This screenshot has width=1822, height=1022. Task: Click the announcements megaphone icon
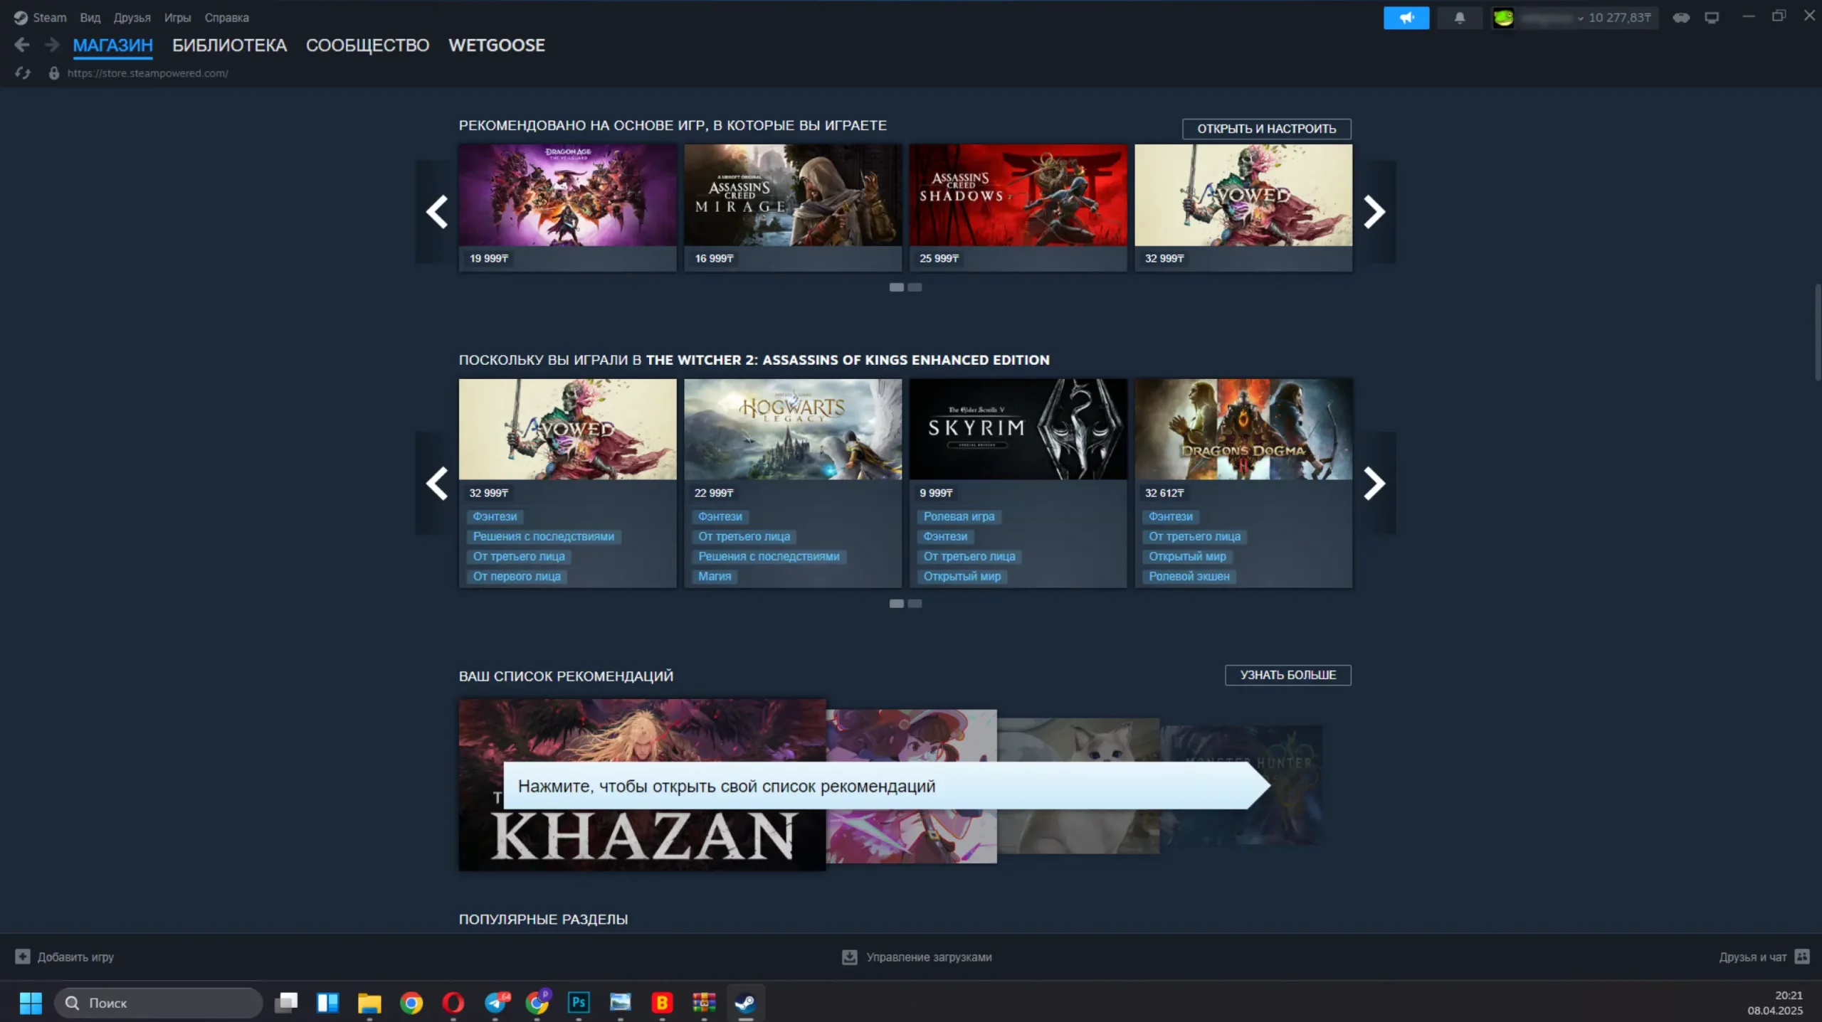tap(1406, 18)
